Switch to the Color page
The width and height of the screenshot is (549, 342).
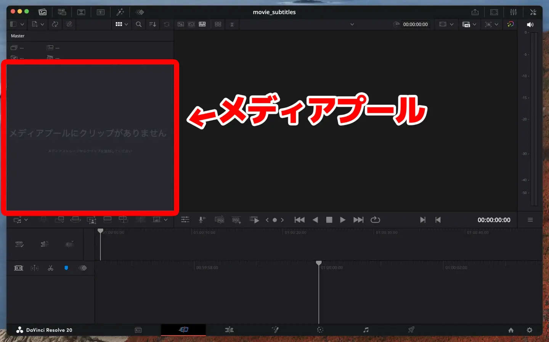320,330
